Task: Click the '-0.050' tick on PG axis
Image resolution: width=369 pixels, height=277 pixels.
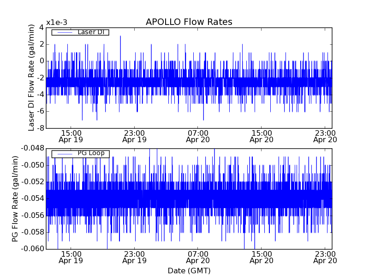Action: coord(33,165)
